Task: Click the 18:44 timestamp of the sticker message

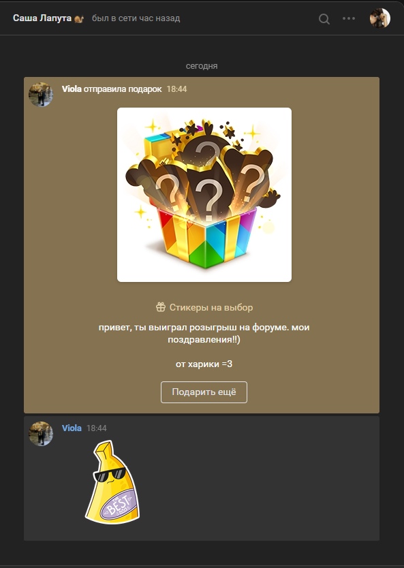Action: pos(96,428)
